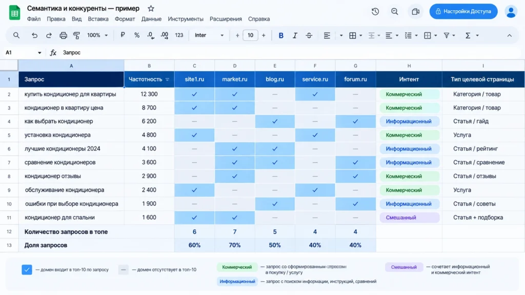The height and width of the screenshot is (295, 525).
Task: Select the 70% share cell under market.ru
Action: 234,245
